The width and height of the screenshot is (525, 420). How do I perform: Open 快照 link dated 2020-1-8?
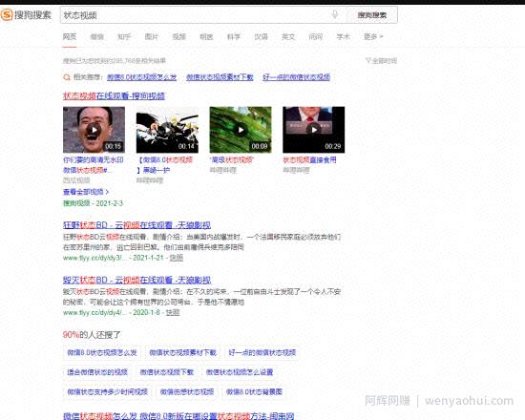[173, 313]
